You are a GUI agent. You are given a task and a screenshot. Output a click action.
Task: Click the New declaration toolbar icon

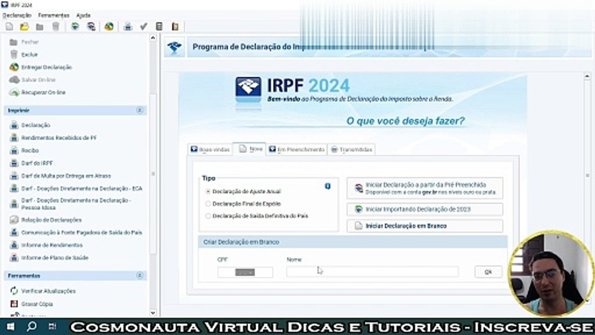tap(9, 27)
